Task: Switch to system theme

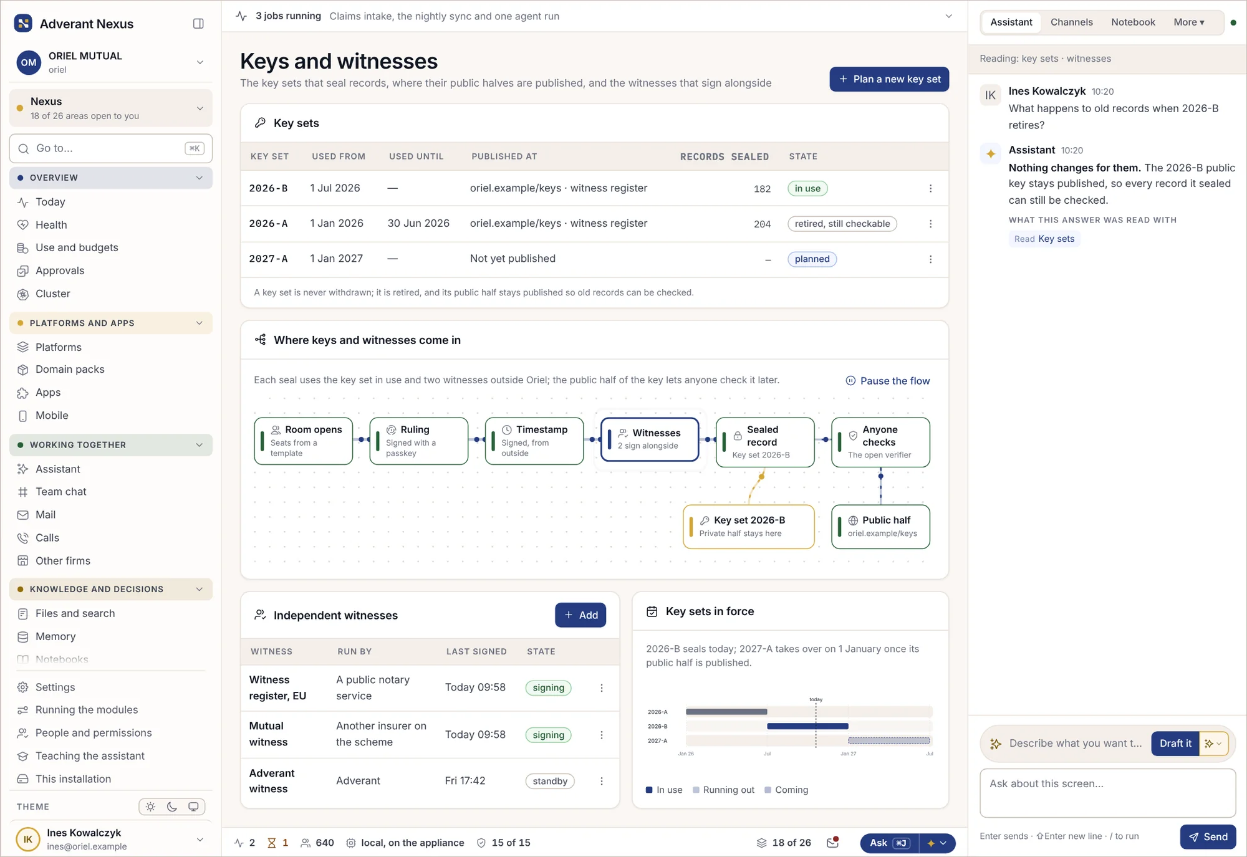Action: tap(193, 807)
